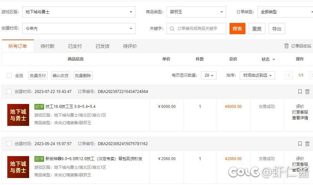This screenshot has width=313, height=185.
Task: Click the game thumbnail of the 技工16.6 order
Action: click(18, 115)
